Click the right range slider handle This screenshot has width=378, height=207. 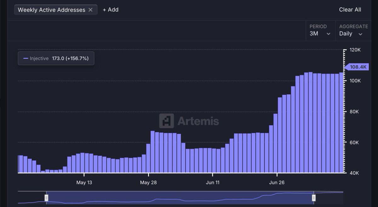[x=314, y=198]
